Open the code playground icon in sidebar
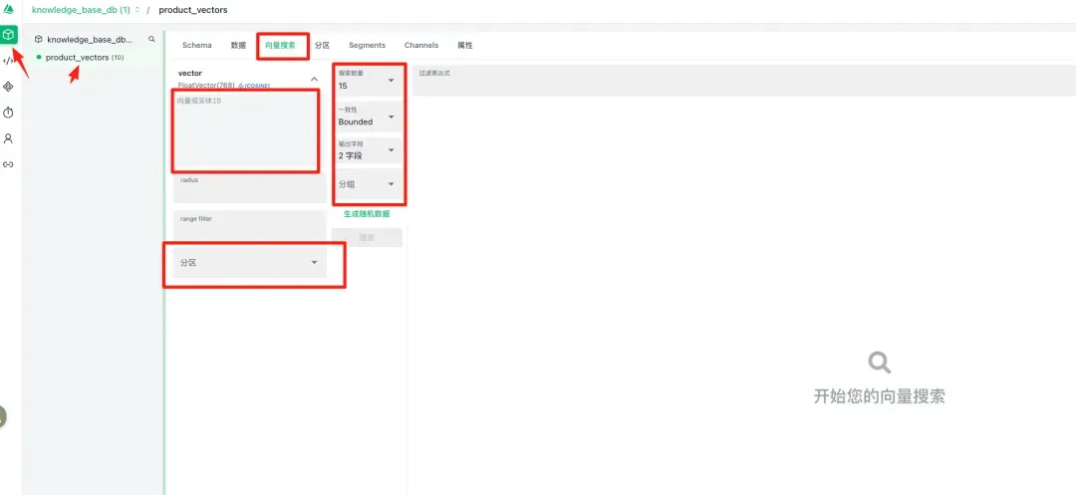The width and height of the screenshot is (1076, 495). pos(9,61)
